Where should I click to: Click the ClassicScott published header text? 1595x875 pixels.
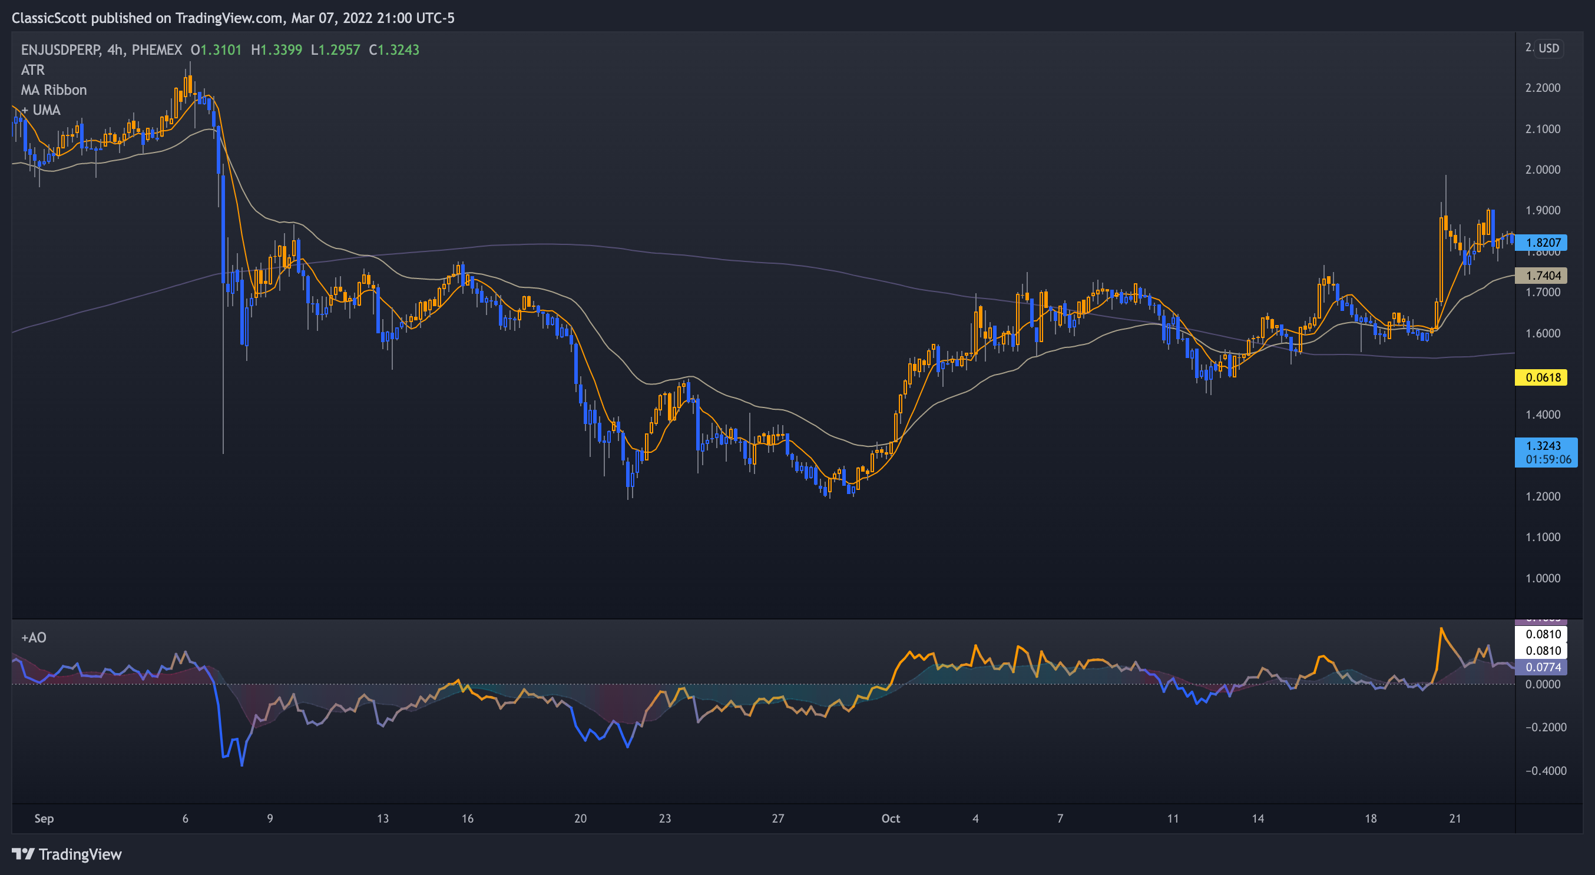click(x=233, y=18)
